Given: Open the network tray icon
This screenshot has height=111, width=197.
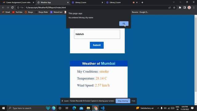Looking at the screenshot, I should [x=169, y=108].
